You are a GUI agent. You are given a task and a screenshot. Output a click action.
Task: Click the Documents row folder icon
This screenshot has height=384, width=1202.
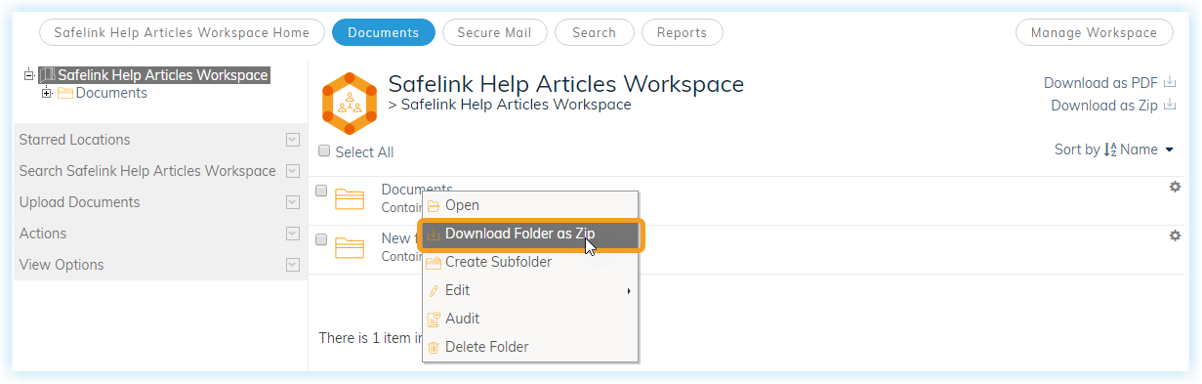350,199
